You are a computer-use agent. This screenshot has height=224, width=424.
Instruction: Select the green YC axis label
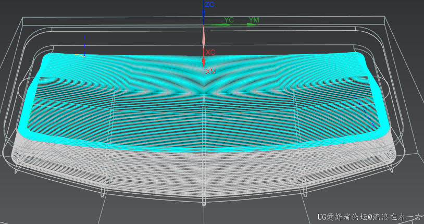point(229,20)
